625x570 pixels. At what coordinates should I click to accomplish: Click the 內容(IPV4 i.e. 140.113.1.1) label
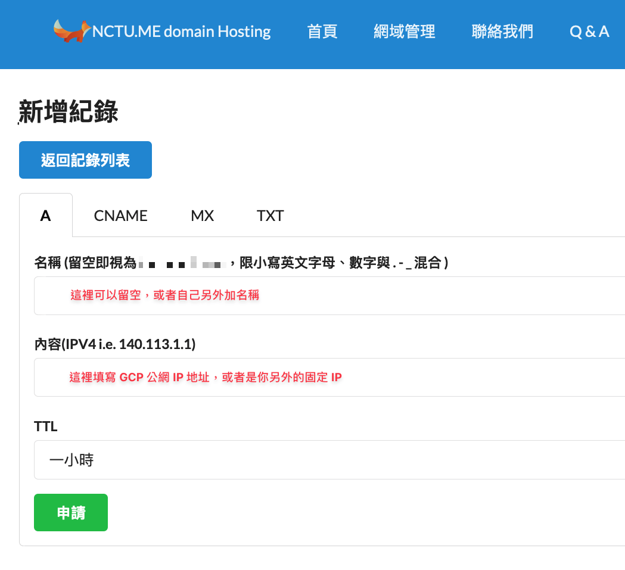115,344
